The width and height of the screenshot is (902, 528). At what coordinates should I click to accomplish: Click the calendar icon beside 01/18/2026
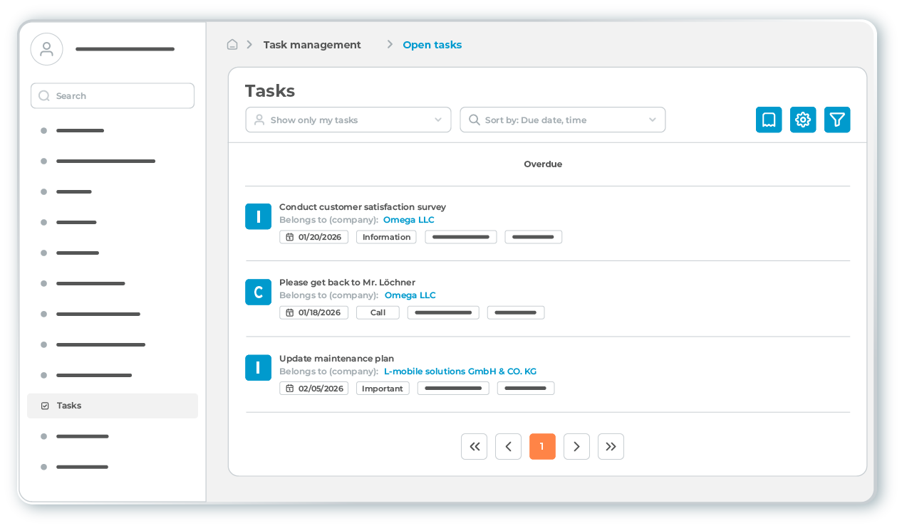pyautogui.click(x=290, y=312)
